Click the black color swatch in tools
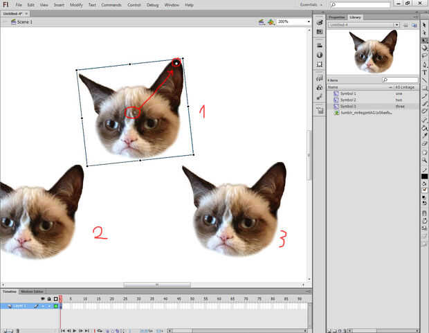429x333 pixels. [x=424, y=177]
